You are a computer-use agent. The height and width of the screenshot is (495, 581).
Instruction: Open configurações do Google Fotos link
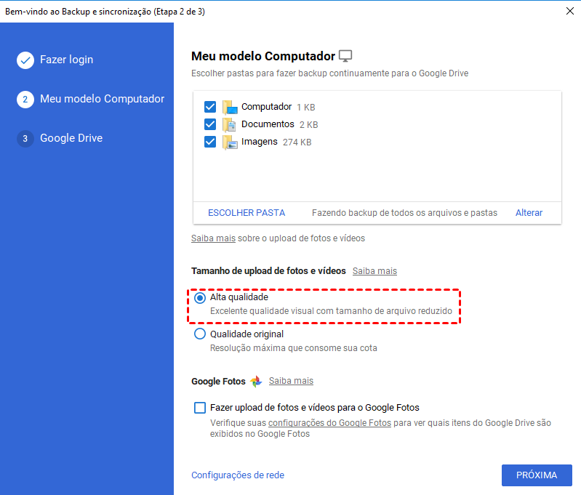329,423
